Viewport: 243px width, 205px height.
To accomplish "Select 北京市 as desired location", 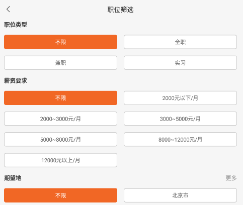I will (180, 195).
